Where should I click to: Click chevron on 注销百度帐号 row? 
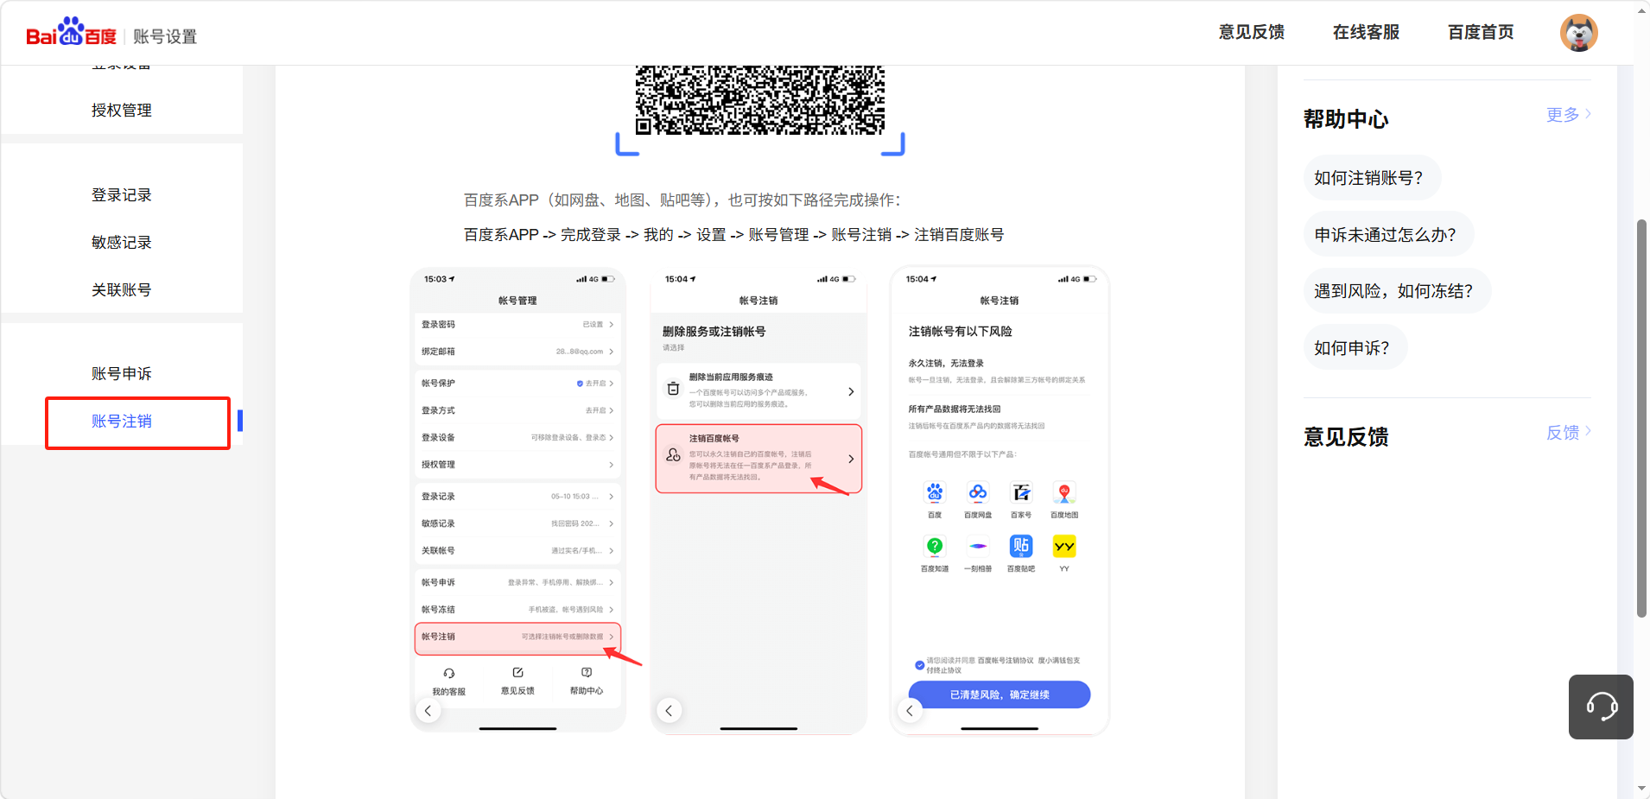[851, 459]
